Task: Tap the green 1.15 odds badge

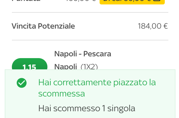Action: (30, 64)
